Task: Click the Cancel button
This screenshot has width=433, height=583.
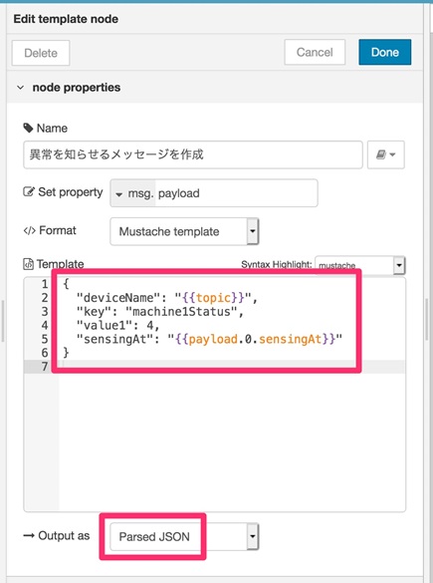Action: (x=315, y=52)
